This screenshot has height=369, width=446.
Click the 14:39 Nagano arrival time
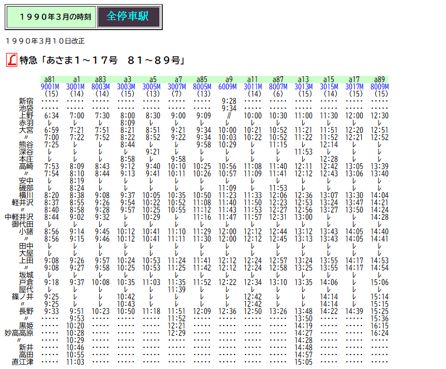(355, 311)
